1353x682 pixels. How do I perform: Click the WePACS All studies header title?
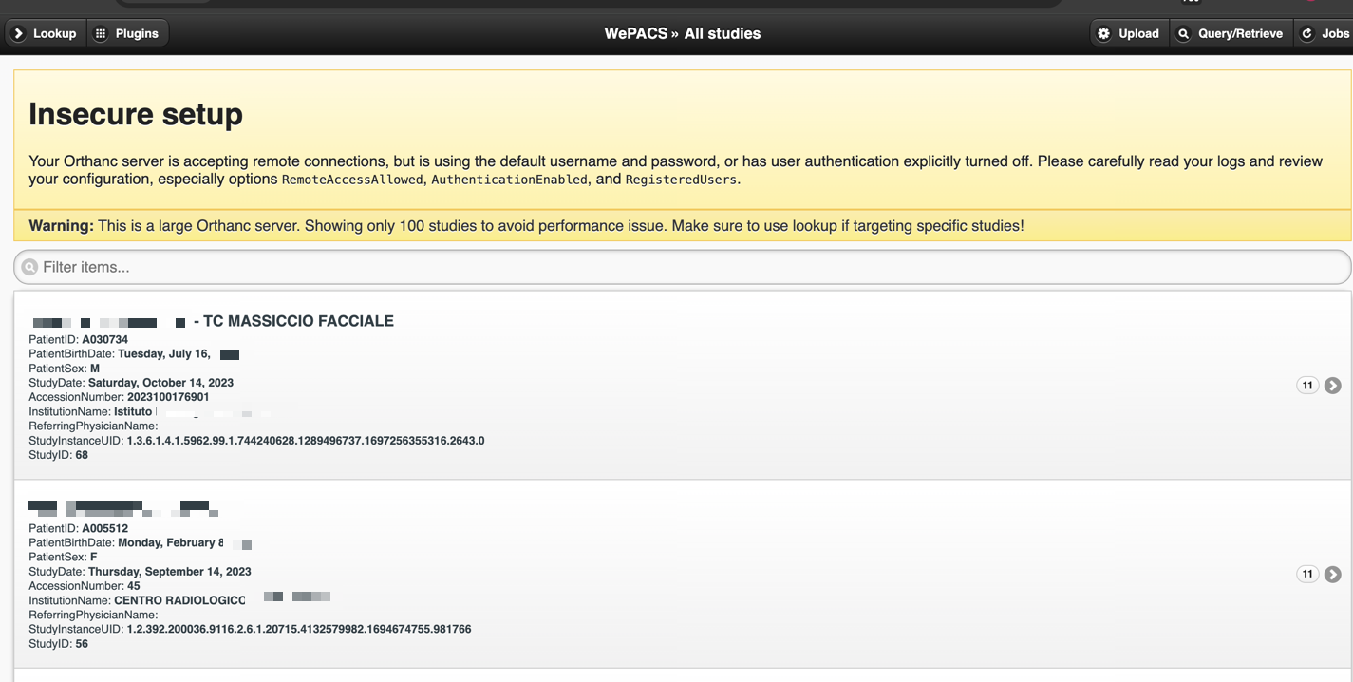click(682, 33)
